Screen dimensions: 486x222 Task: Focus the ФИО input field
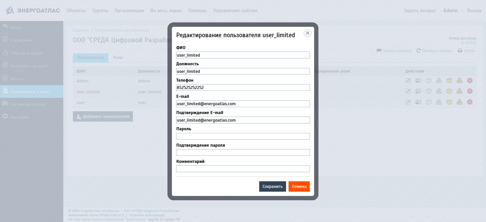point(243,55)
